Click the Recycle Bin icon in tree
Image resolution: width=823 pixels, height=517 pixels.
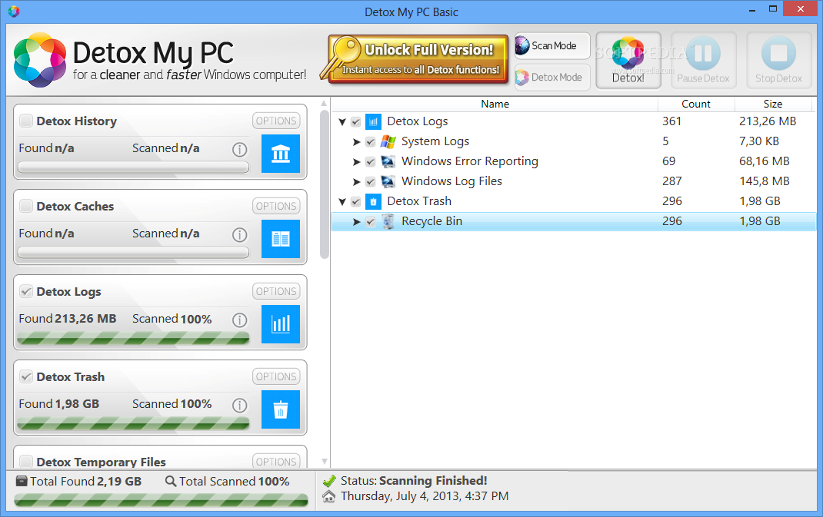pos(388,221)
